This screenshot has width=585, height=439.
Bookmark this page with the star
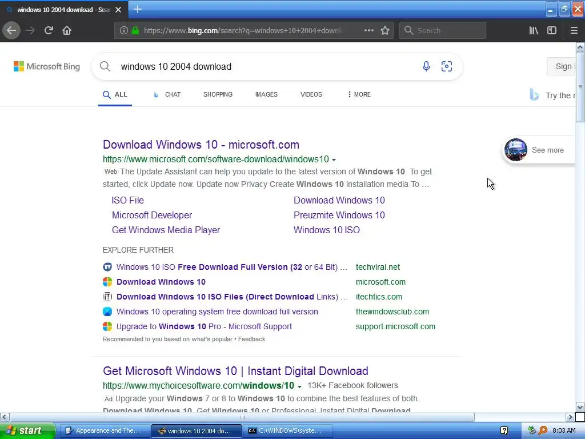(385, 30)
